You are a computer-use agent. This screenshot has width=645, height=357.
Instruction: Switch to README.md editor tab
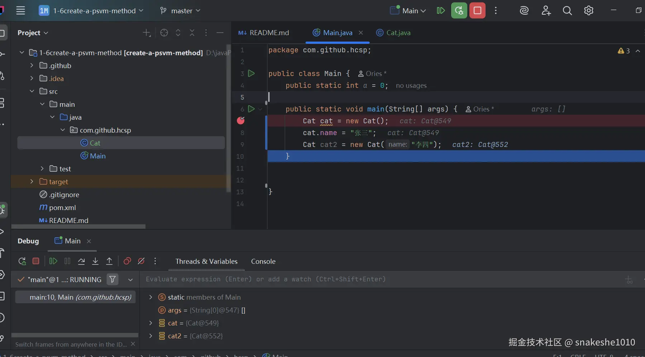click(264, 33)
